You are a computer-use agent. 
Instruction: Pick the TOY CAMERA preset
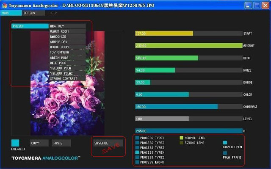click(x=67, y=52)
